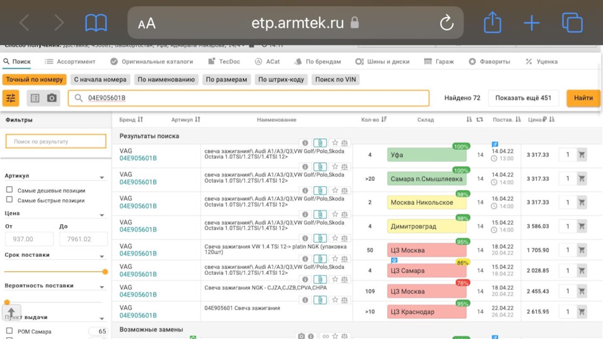This screenshot has width=603, height=339.
Task: Check Самые быстрые позиции
Action: [9, 200]
